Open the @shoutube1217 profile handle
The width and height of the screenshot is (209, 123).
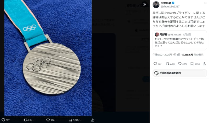click(x=170, y=6)
